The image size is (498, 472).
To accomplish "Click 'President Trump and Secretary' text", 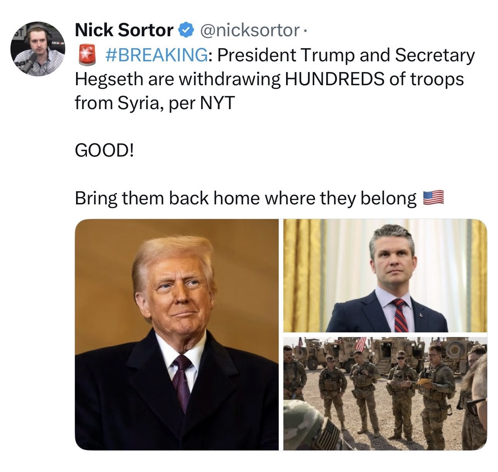I will (x=346, y=55).
